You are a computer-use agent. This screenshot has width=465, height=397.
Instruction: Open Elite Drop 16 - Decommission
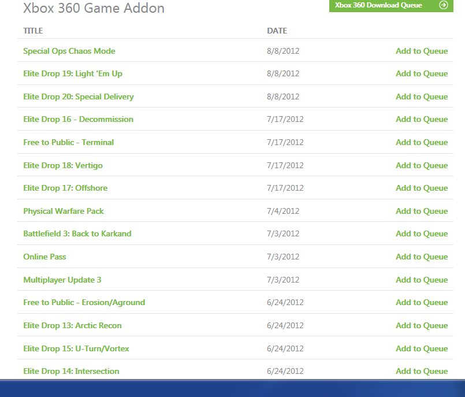coord(79,119)
